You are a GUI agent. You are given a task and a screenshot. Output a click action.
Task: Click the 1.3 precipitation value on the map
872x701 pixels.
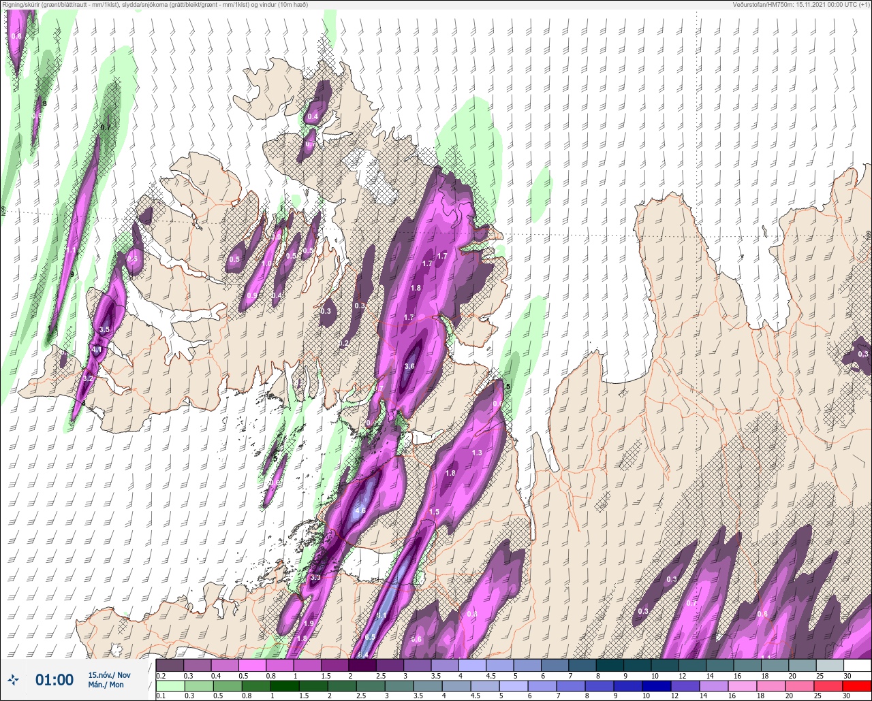[477, 453]
